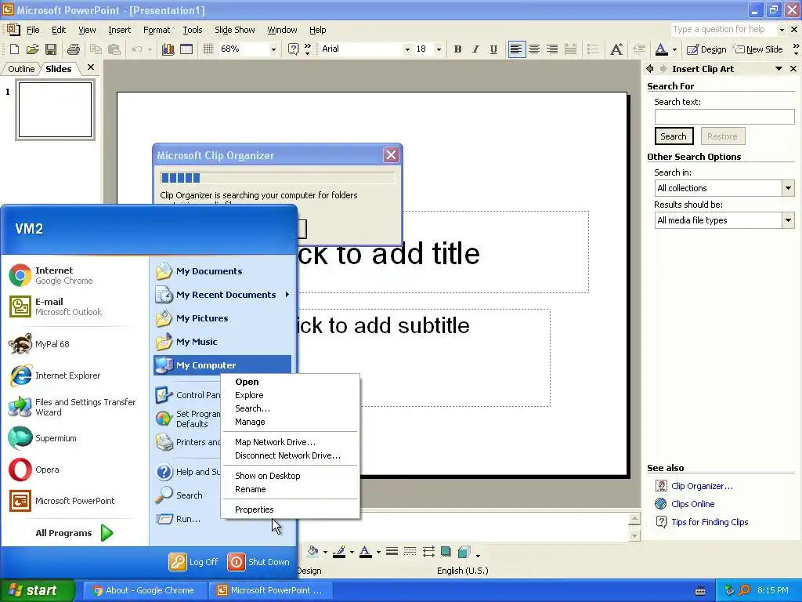Click the PowerPoint Help question mark icon
This screenshot has height=602, width=802.
point(293,49)
